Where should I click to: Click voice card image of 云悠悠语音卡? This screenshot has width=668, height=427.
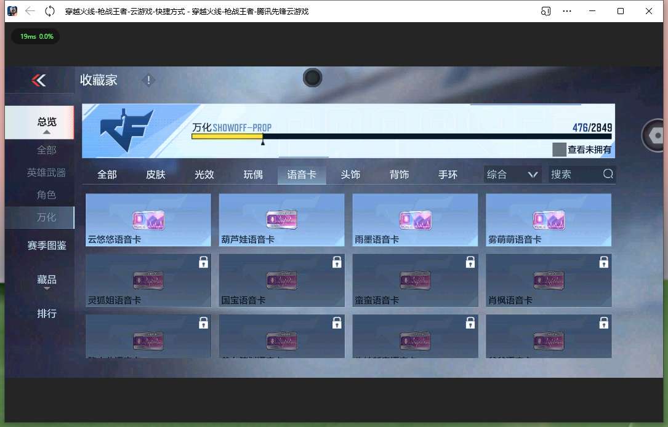pos(148,220)
